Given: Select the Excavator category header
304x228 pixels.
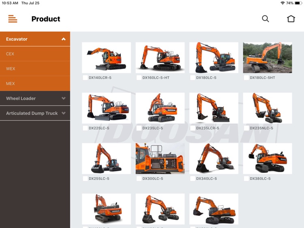Looking at the screenshot, I should pos(35,39).
